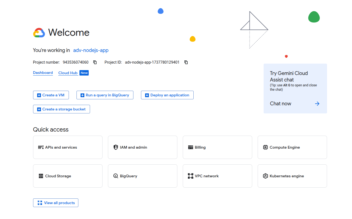Open the IAM and admin card
352x219 pixels.
[x=142, y=147]
